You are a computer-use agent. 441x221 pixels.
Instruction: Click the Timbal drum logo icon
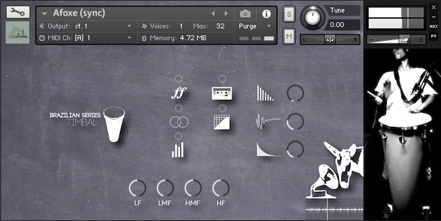pyautogui.click(x=114, y=124)
